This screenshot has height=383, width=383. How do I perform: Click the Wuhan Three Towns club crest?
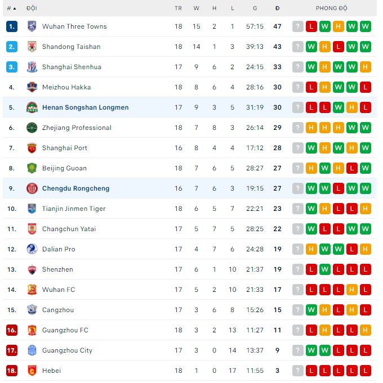click(32, 26)
